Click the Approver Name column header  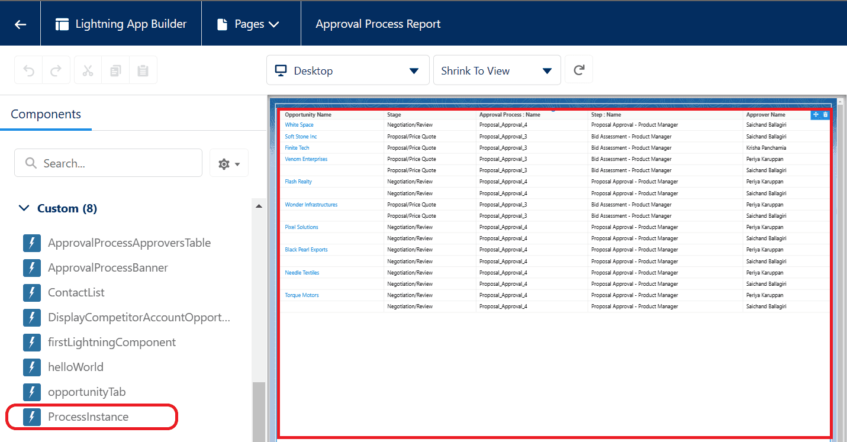click(766, 115)
